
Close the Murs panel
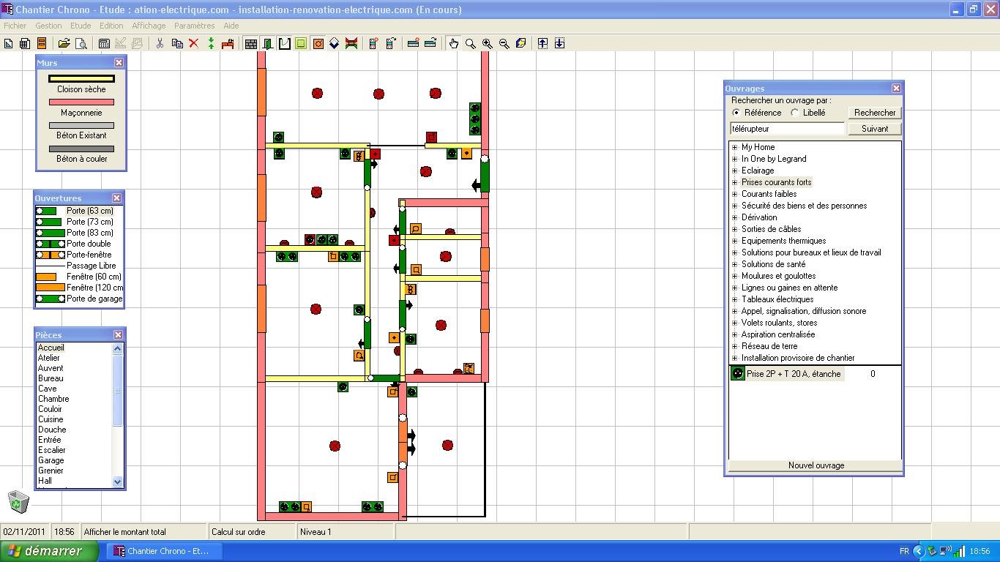point(119,62)
